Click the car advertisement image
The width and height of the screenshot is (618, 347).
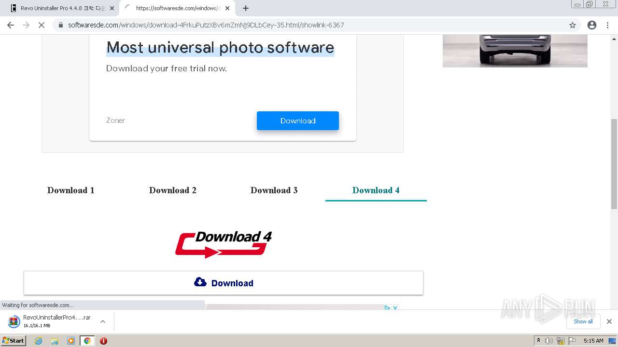(x=515, y=51)
